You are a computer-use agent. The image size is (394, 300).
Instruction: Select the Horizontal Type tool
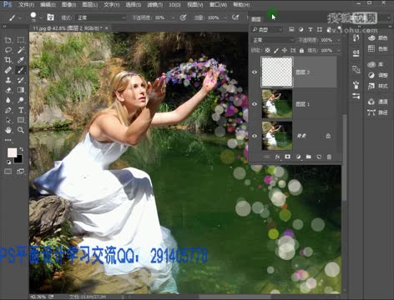(x=21, y=110)
